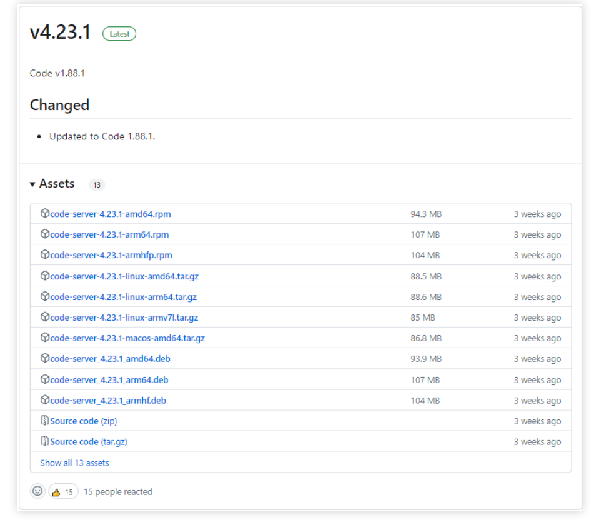This screenshot has height=522, width=594.
Task: Open the v4.23.1 release title
Action: click(61, 33)
